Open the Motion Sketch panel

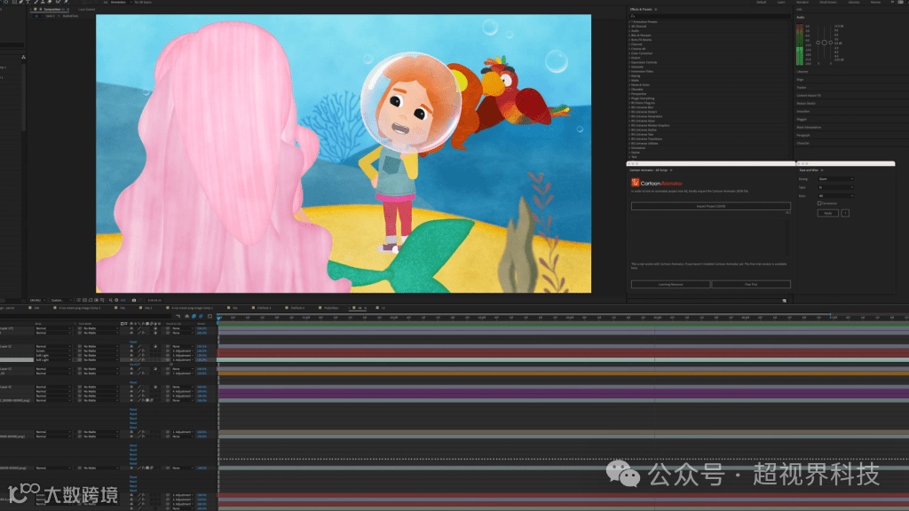click(x=806, y=103)
